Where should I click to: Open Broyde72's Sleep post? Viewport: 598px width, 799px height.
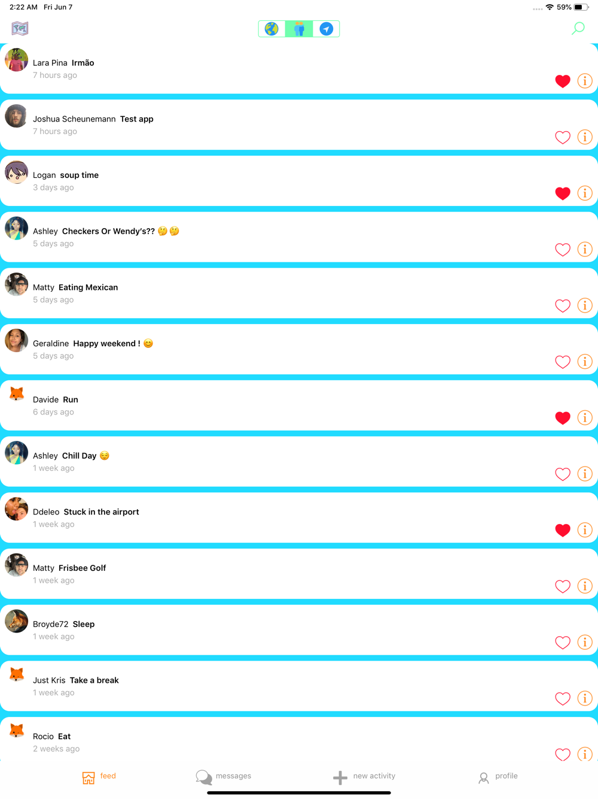coord(299,630)
